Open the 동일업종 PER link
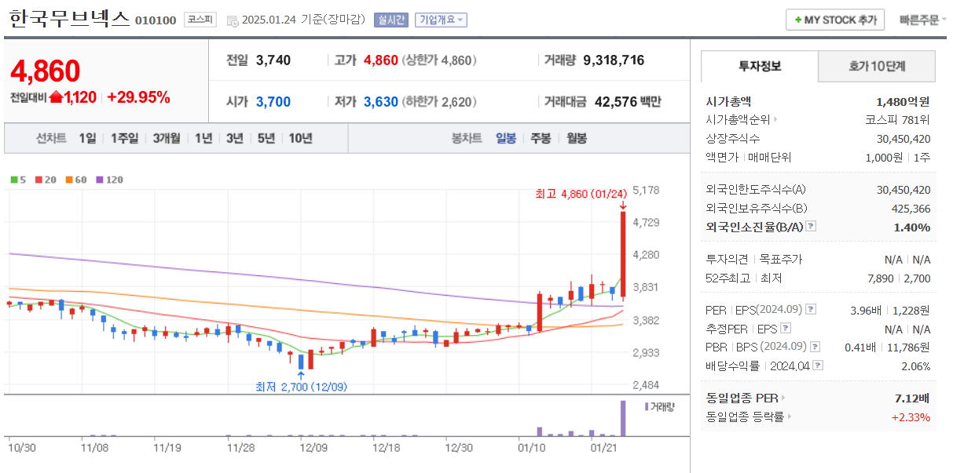 click(745, 398)
